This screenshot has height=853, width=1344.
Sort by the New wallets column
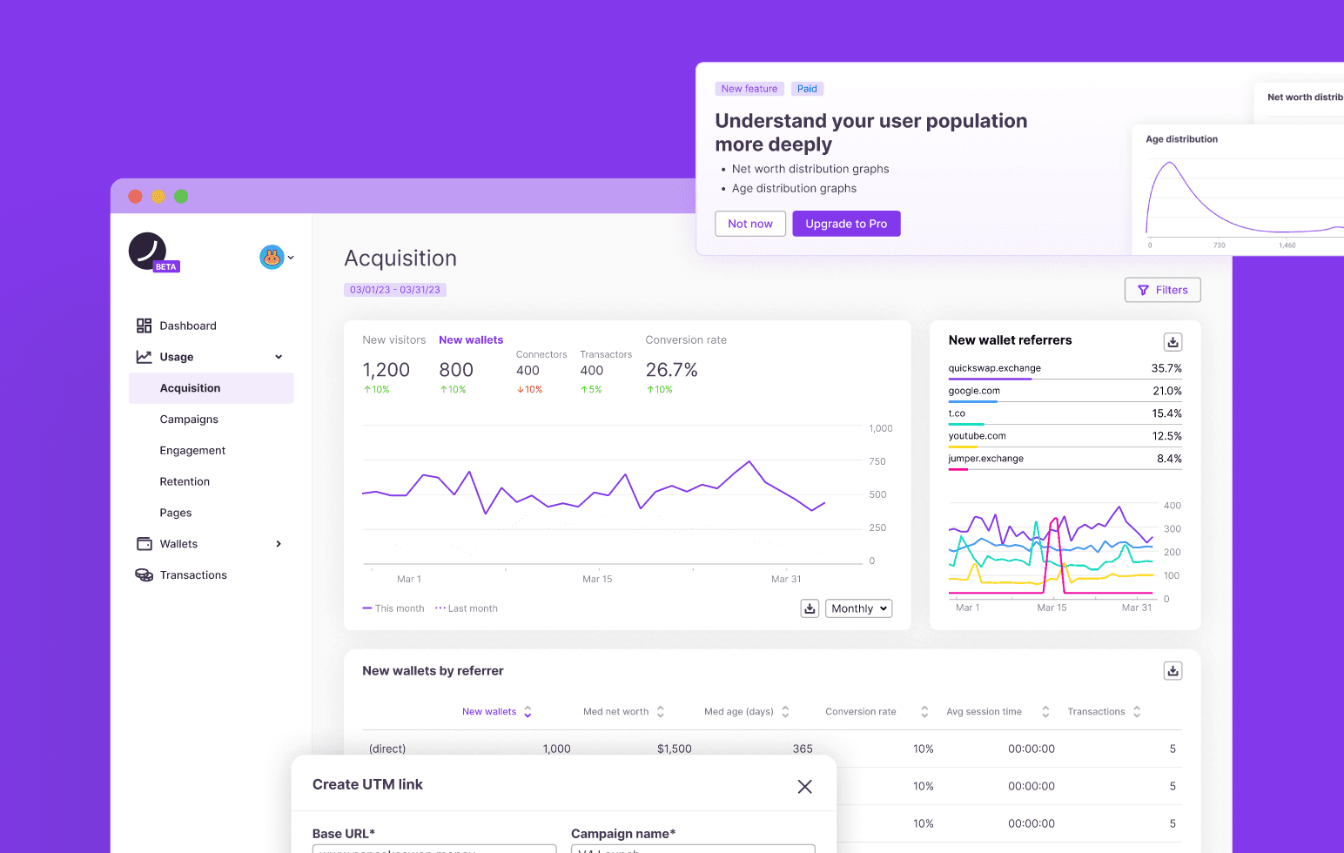(497, 712)
